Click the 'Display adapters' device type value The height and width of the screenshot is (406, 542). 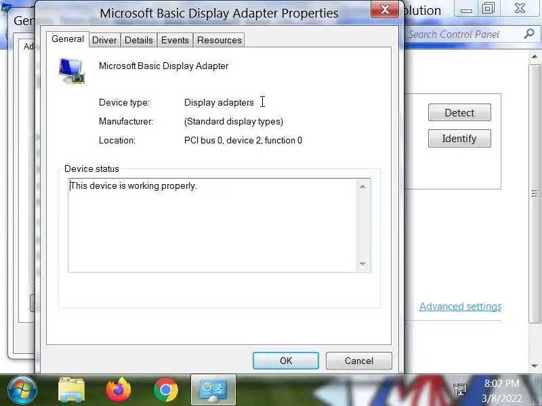[219, 103]
